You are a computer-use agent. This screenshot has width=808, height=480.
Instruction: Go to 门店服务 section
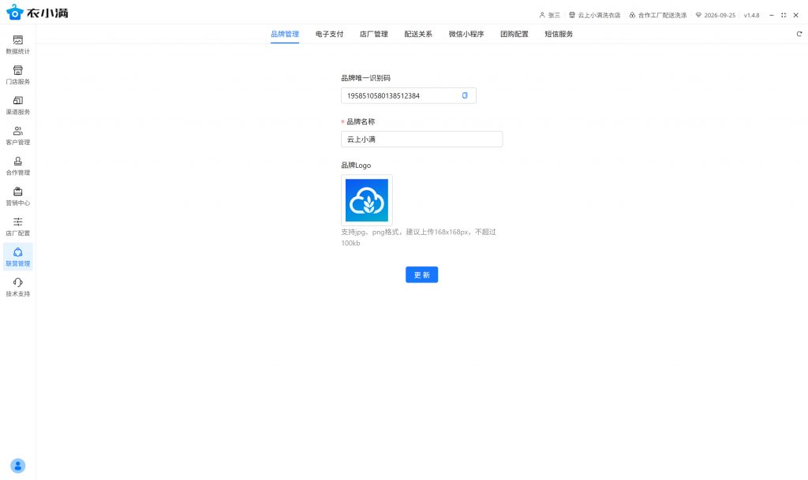[x=17, y=75]
